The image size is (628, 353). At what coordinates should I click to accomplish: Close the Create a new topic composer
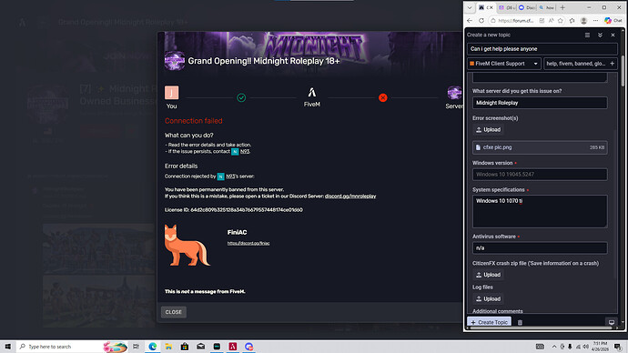(613, 35)
